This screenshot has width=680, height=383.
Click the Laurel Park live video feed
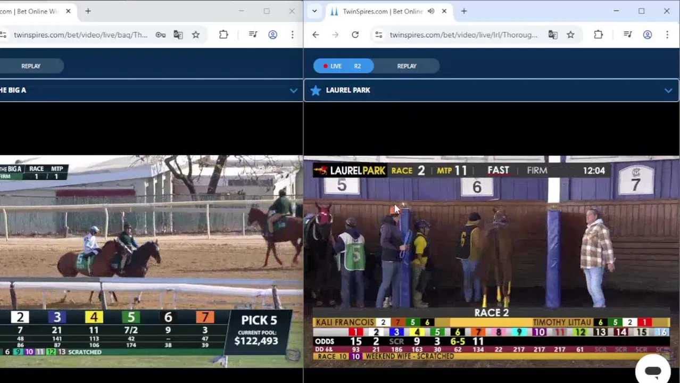(492, 261)
